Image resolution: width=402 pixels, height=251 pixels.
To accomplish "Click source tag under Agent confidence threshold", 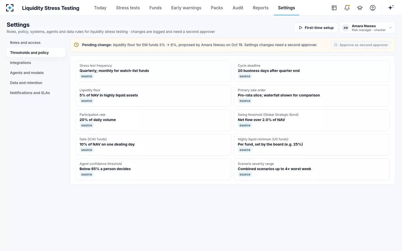I will 87,175.
